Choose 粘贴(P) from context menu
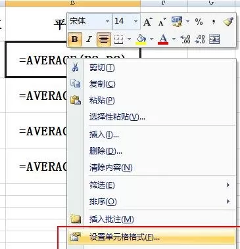The height and width of the screenshot is (249, 240). 151,101
